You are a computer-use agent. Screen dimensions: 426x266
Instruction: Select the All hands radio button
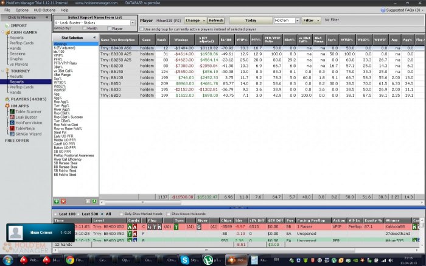click(x=102, y=214)
